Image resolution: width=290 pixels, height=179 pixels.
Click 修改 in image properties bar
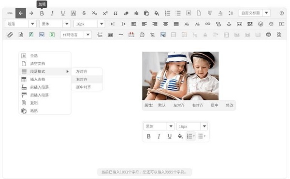(x=230, y=105)
